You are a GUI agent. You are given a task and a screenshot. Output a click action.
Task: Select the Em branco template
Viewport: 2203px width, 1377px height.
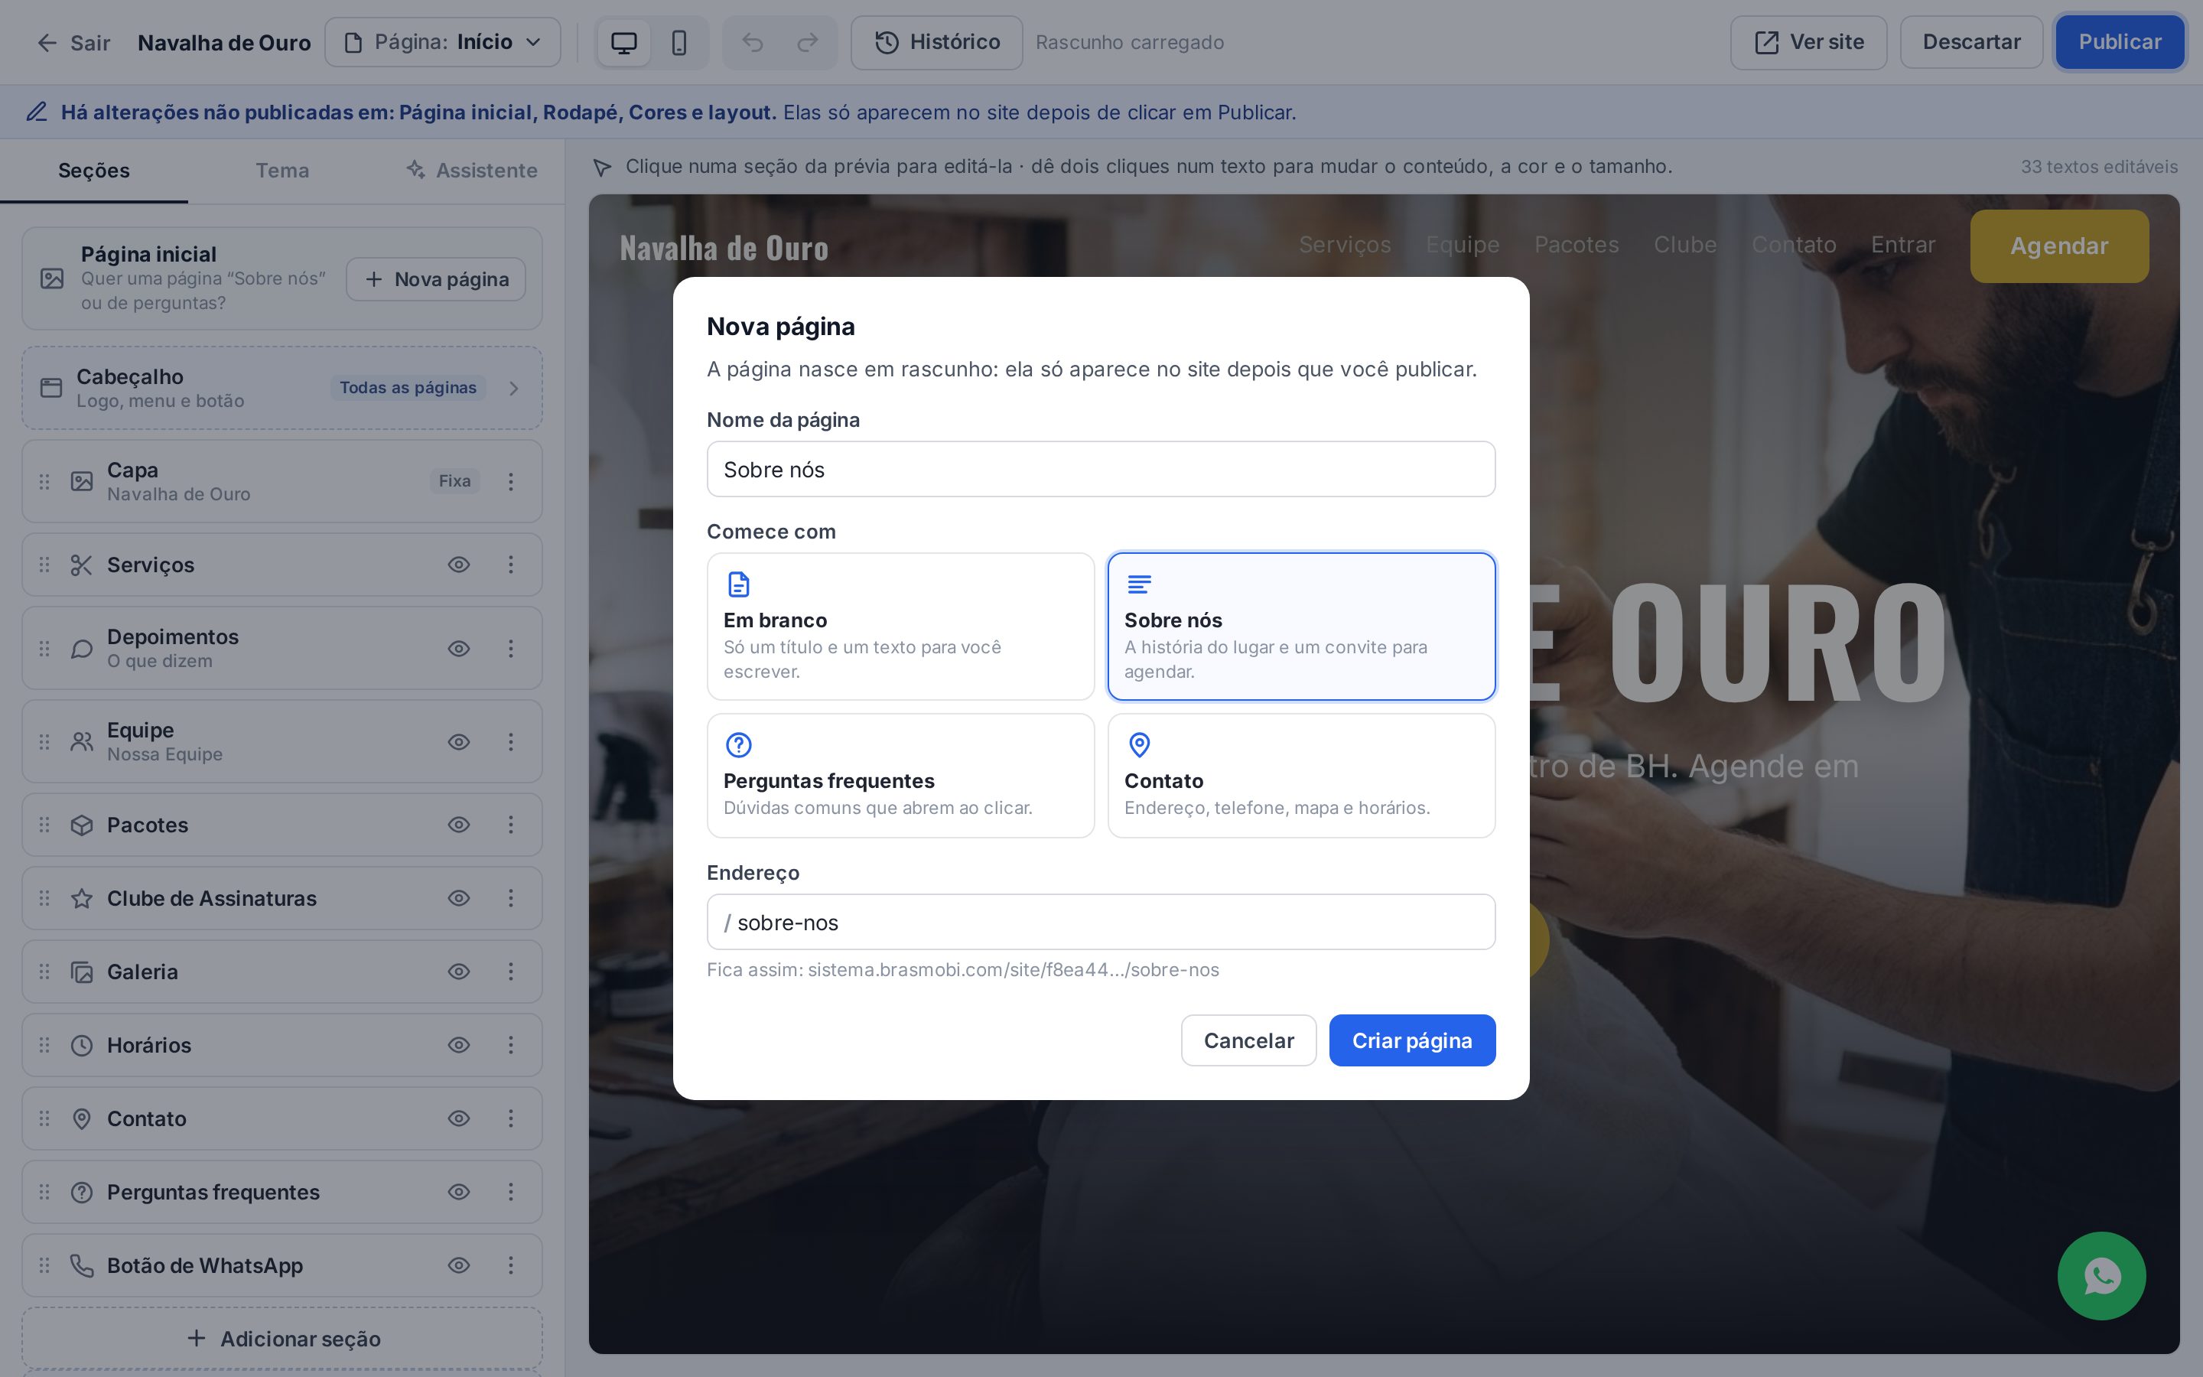pos(900,627)
